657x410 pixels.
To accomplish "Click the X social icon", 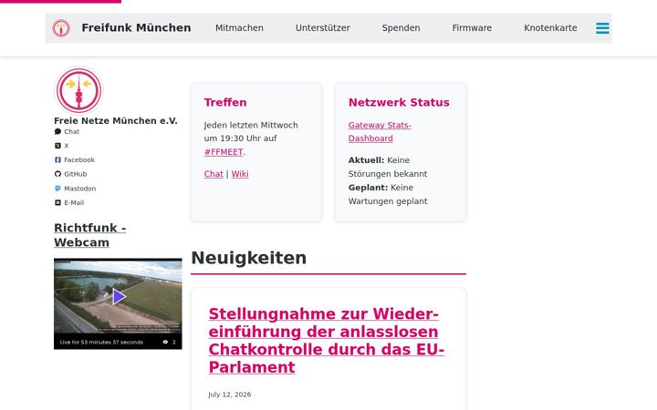I will 57,146.
